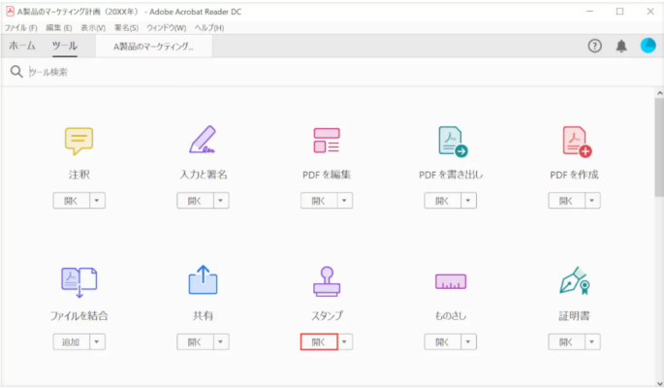Select the 注釈 comment tool icon
This screenshot has height=389, width=664.
point(79,141)
